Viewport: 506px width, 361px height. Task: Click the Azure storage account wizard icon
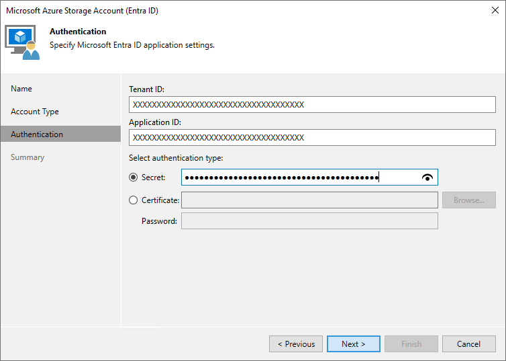point(22,42)
